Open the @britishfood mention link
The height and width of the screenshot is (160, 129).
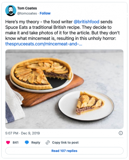[86, 22]
